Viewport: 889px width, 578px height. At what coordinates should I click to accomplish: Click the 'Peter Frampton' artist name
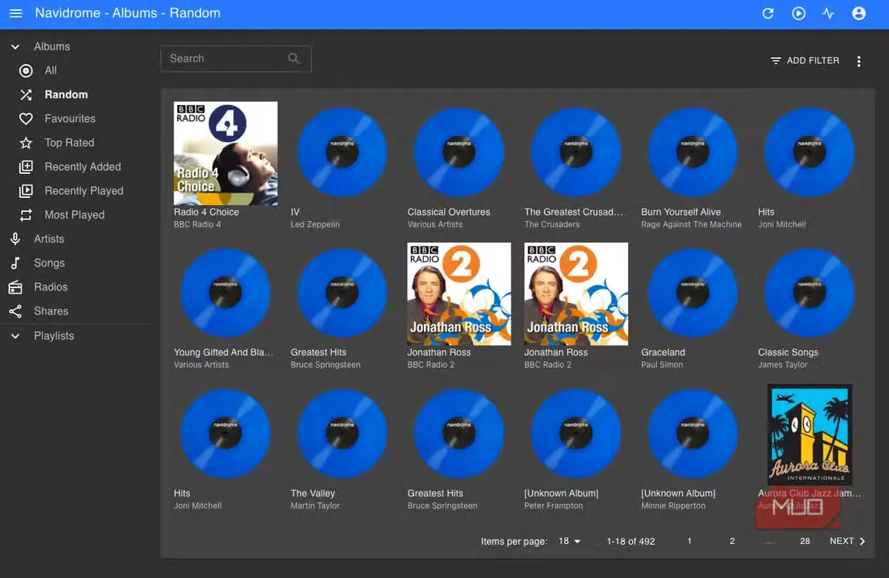click(553, 505)
